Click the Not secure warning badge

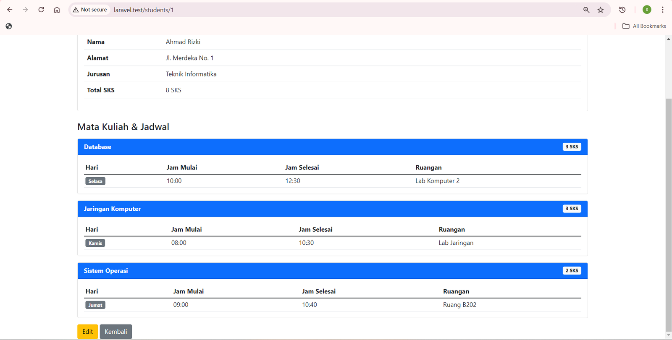(90, 10)
